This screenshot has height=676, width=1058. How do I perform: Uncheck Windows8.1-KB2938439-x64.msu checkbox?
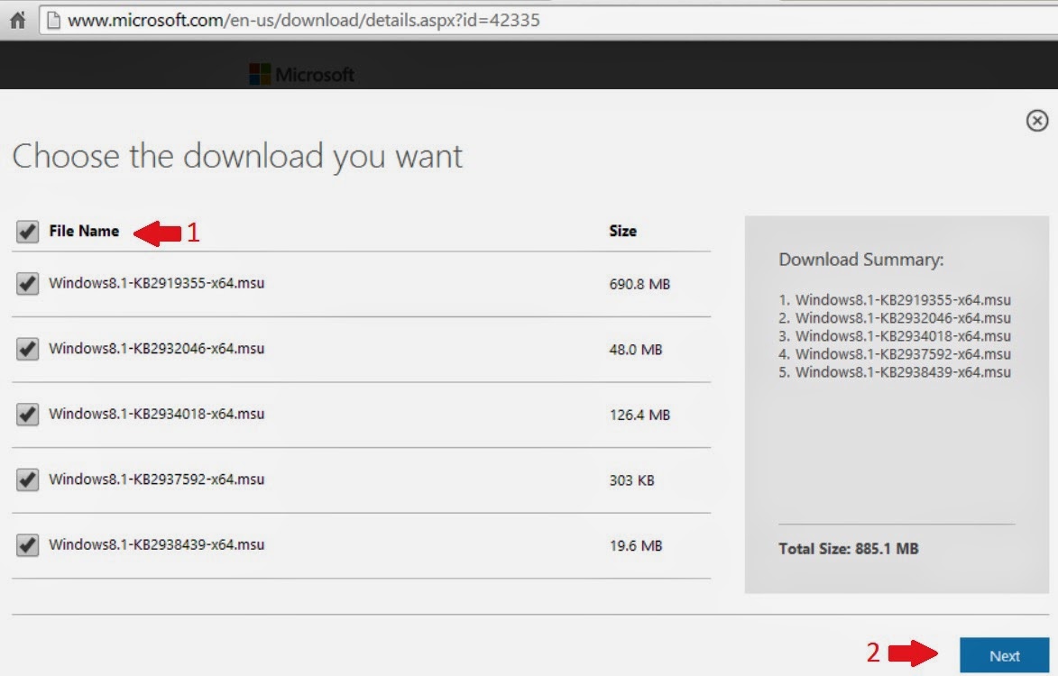[x=27, y=544]
